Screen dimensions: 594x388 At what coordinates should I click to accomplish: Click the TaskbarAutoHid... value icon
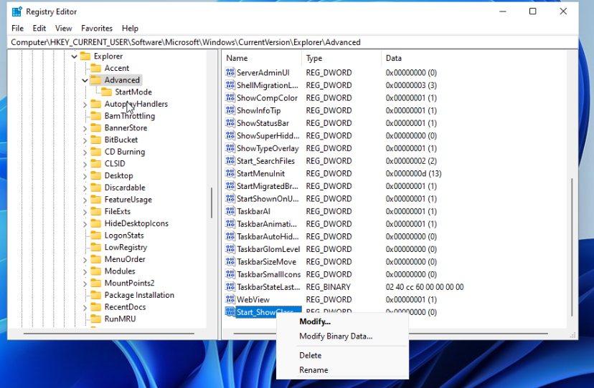tap(230, 236)
